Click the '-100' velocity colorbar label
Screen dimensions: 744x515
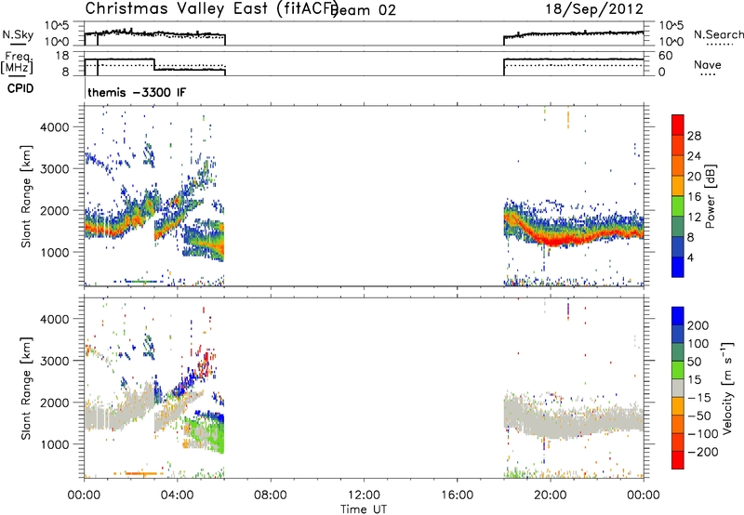point(703,434)
